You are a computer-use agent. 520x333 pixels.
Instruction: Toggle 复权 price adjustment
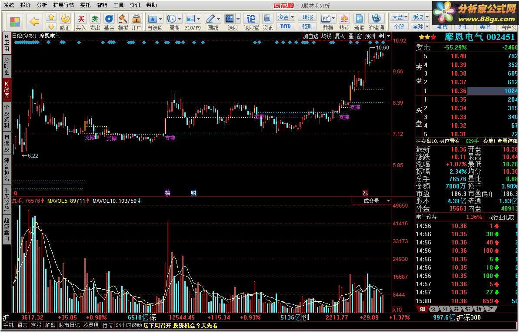pyautogui.click(x=340, y=36)
